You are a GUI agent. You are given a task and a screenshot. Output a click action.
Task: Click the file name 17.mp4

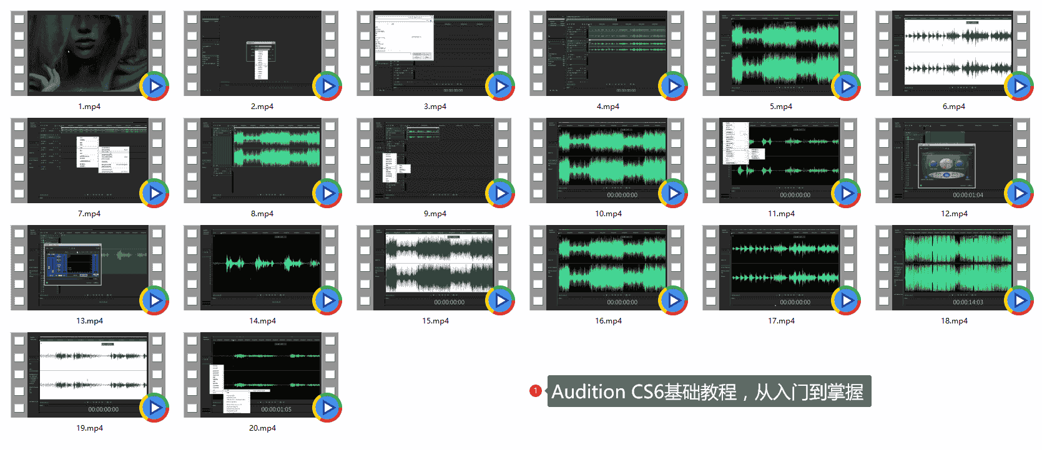[781, 321]
